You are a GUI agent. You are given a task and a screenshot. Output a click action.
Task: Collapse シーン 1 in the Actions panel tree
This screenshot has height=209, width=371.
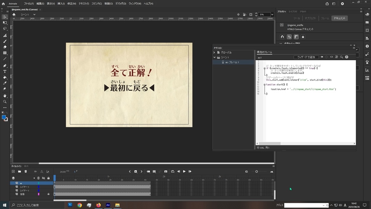point(214,57)
